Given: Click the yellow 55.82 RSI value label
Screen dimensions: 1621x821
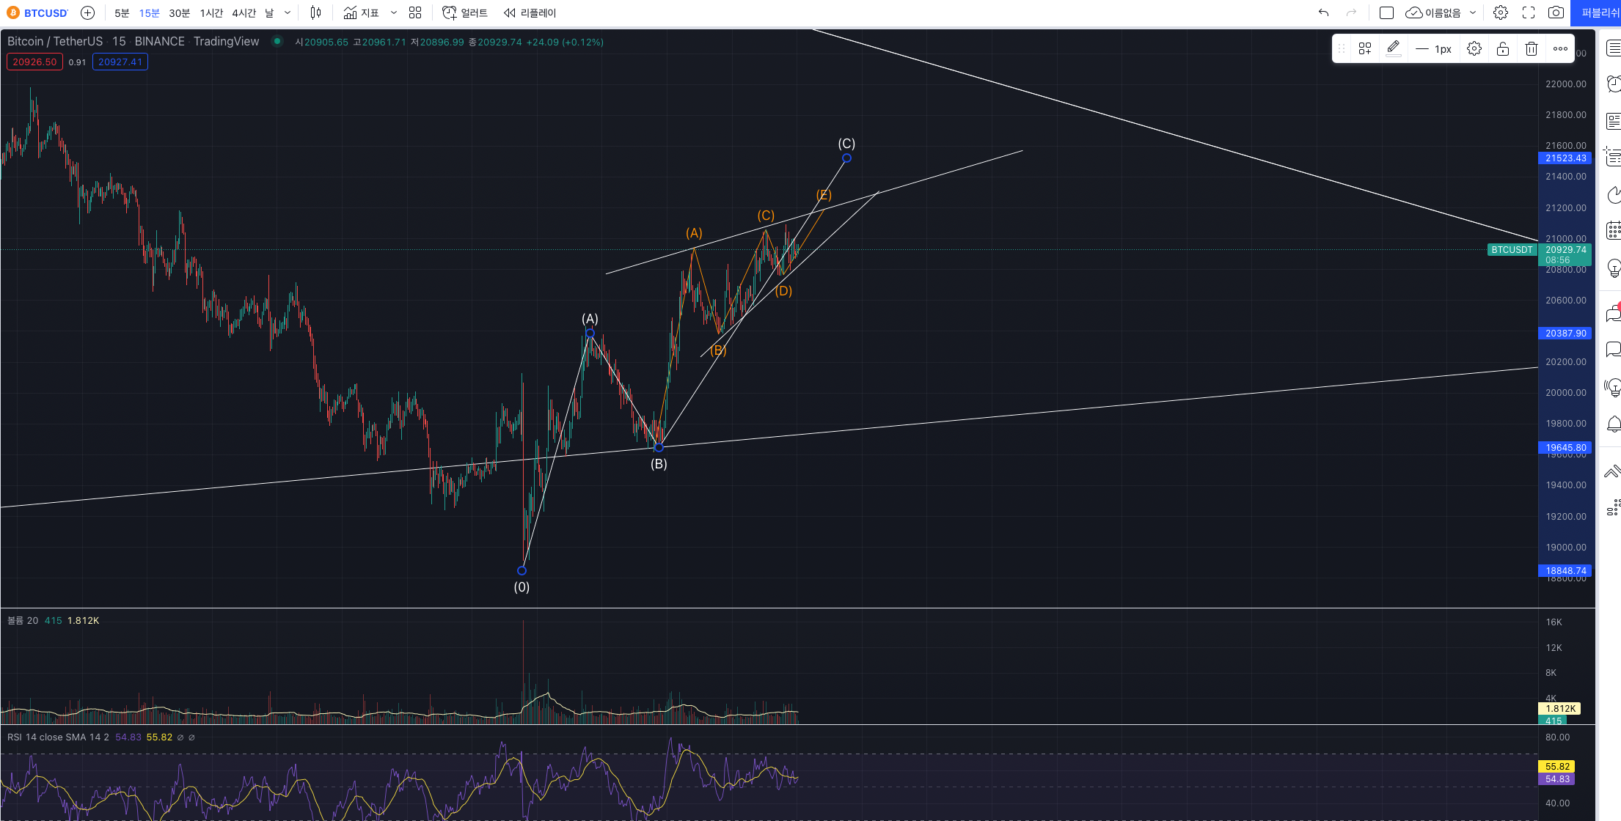Looking at the screenshot, I should (1557, 767).
